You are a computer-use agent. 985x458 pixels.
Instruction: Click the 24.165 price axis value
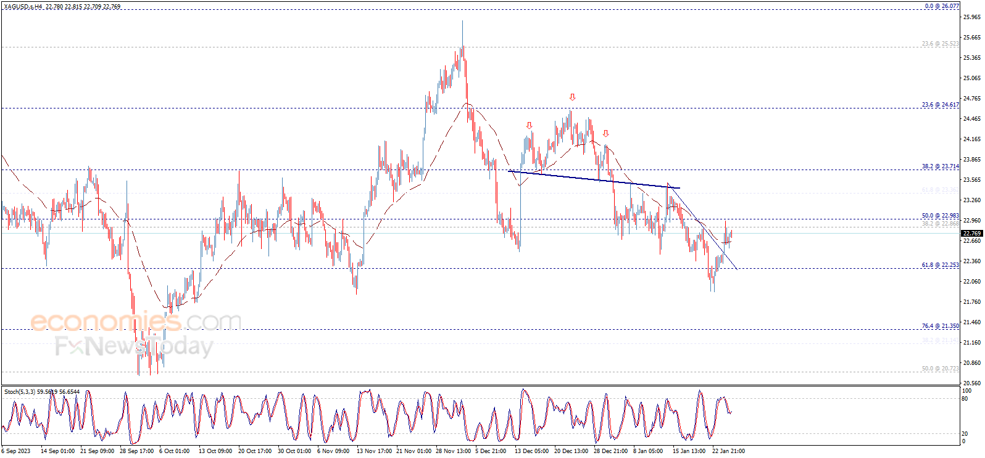[x=971, y=139]
